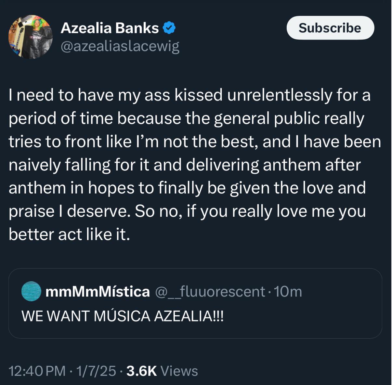392x385 pixels.
Task: Open the mmMmMística display name
Action: (98, 292)
